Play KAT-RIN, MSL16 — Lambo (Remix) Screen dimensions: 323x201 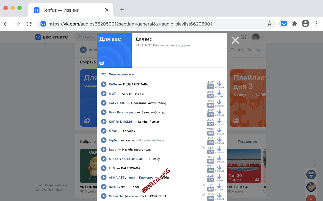pos(104,122)
